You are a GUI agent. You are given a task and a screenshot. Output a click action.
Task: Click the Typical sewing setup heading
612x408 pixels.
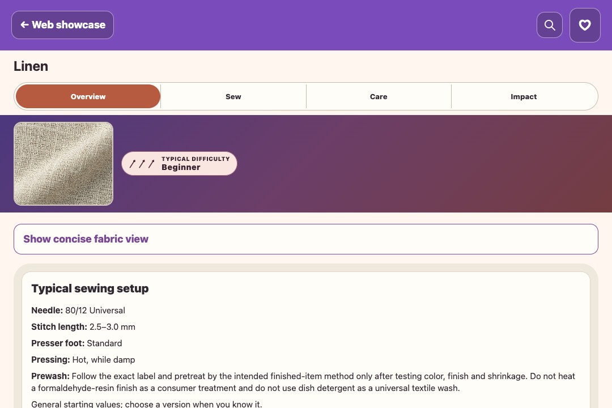pos(90,288)
